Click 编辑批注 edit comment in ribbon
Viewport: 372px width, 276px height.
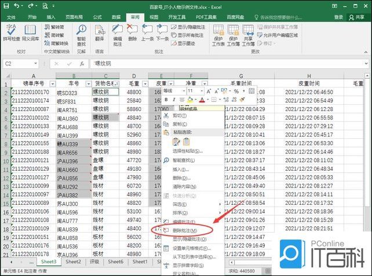(x=118, y=35)
